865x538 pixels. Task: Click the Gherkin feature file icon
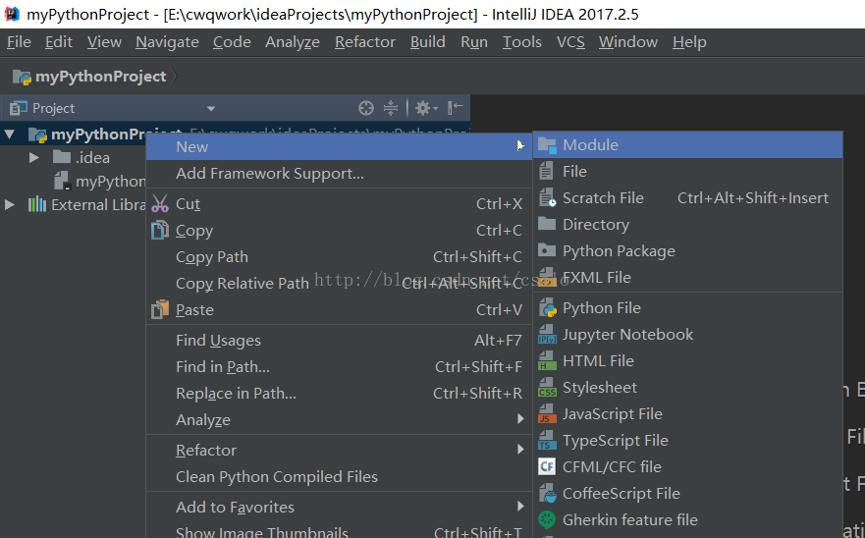[x=548, y=520]
